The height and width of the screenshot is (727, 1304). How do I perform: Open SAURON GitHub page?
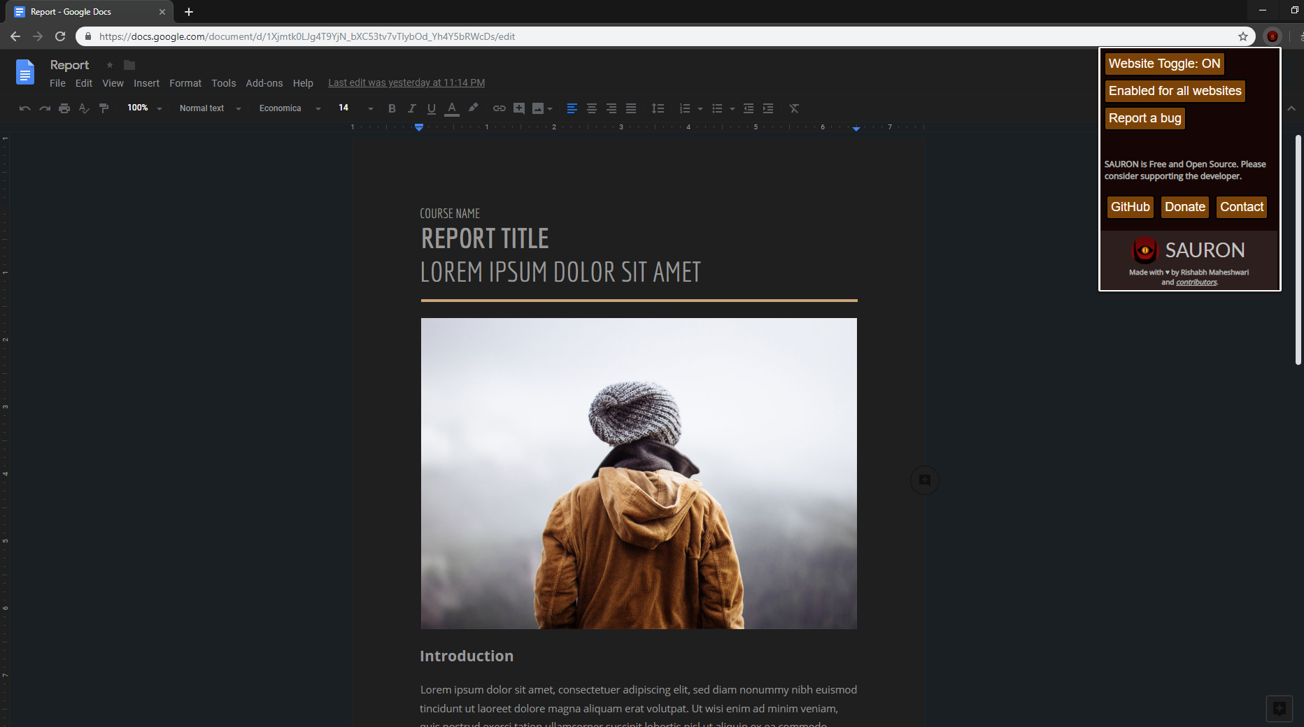[1130, 207]
